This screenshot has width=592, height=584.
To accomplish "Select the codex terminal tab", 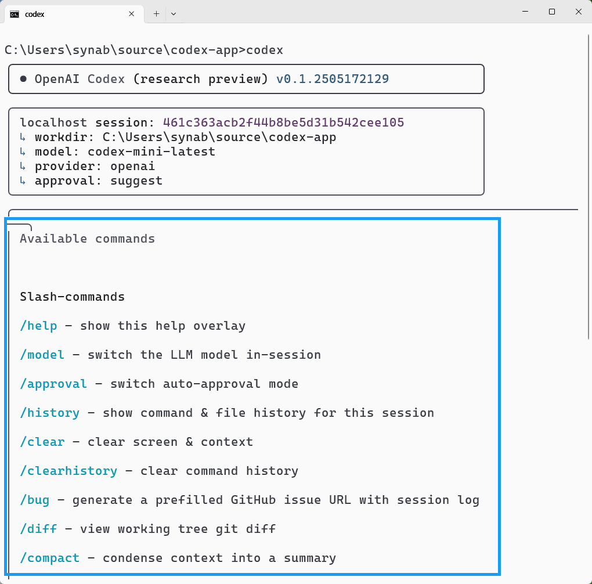I will pyautogui.click(x=74, y=14).
